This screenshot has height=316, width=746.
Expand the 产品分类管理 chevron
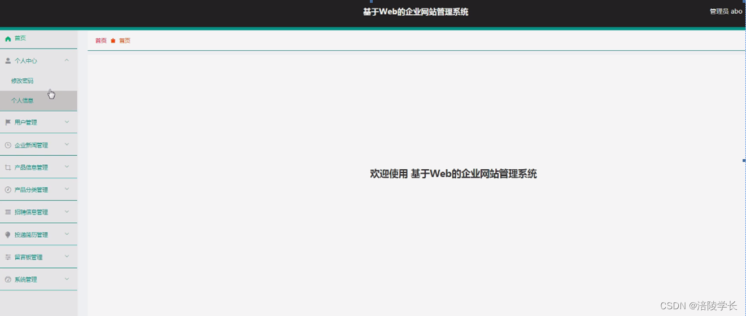pyautogui.click(x=67, y=189)
